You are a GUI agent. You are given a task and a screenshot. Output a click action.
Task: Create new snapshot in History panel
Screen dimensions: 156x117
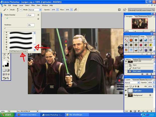click(x=147, y=74)
